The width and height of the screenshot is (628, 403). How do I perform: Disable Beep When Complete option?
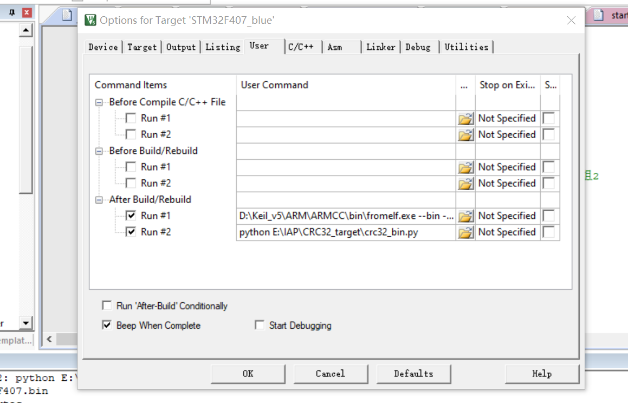(107, 326)
